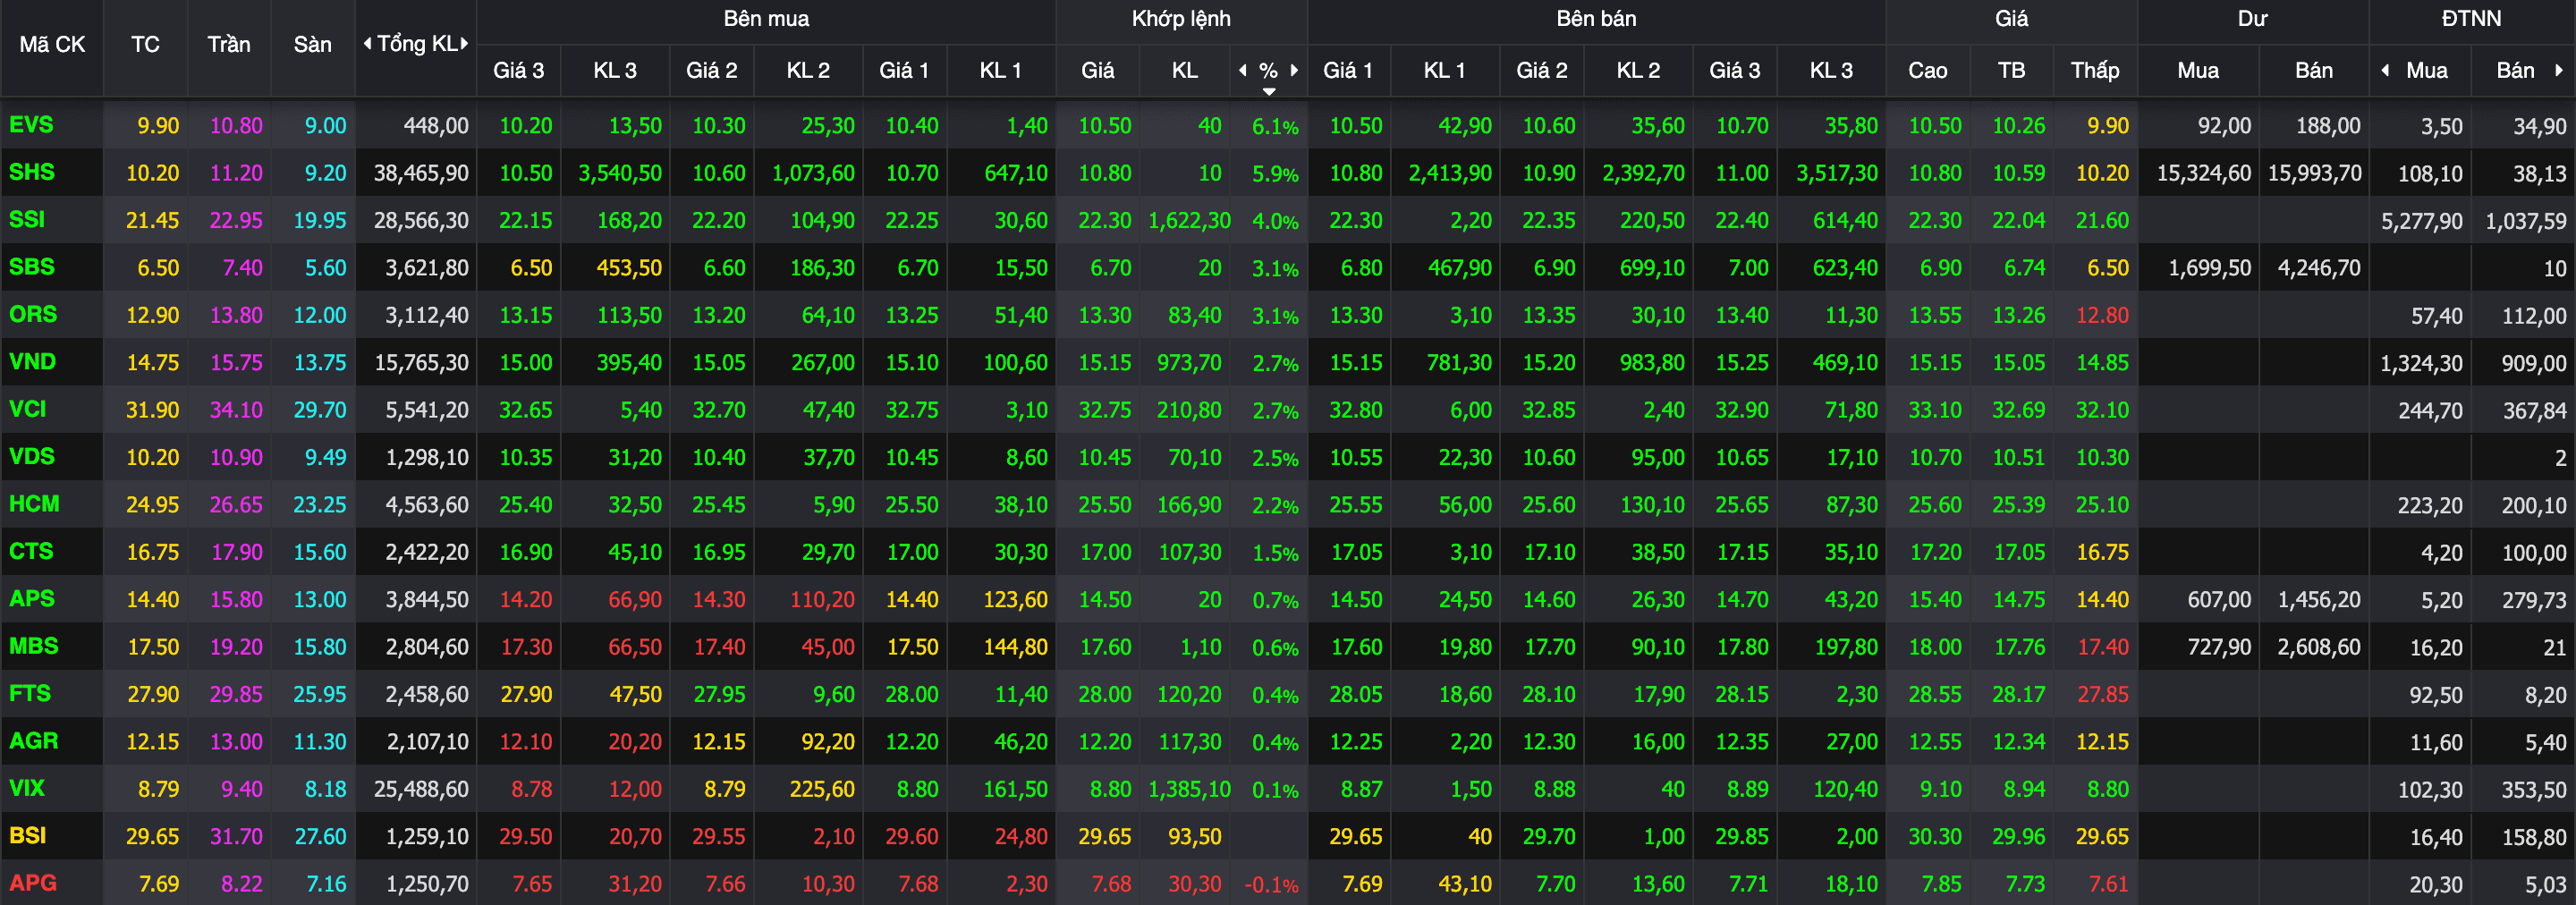Click Mua header under Dư group
2576x905 pixels.
click(x=2198, y=70)
